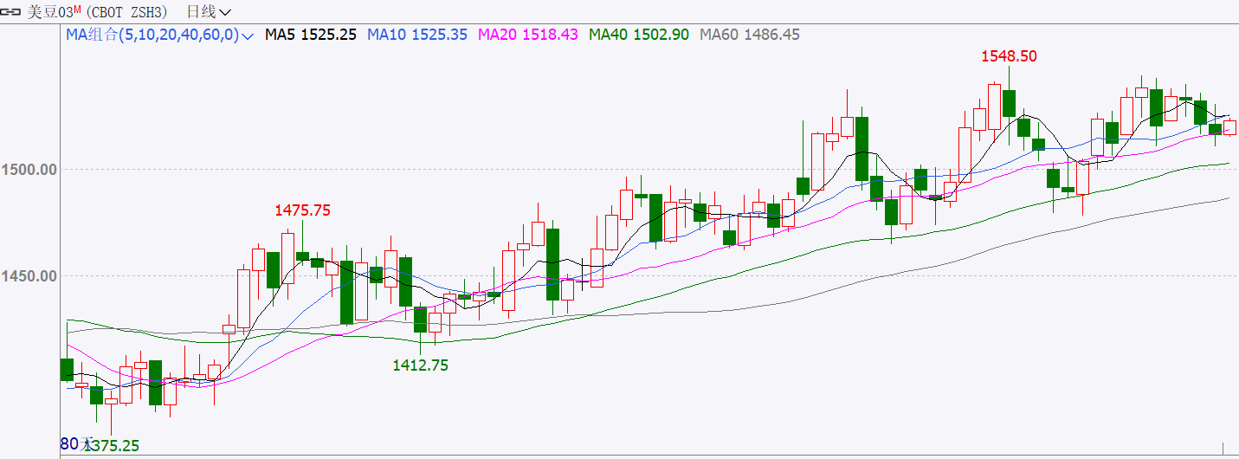The image size is (1239, 459).
Task: Click the MA20 1518.43 legend value
Action: (x=528, y=35)
